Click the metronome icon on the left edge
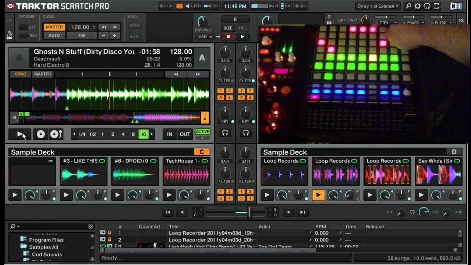471x265 pixels. pos(10,35)
